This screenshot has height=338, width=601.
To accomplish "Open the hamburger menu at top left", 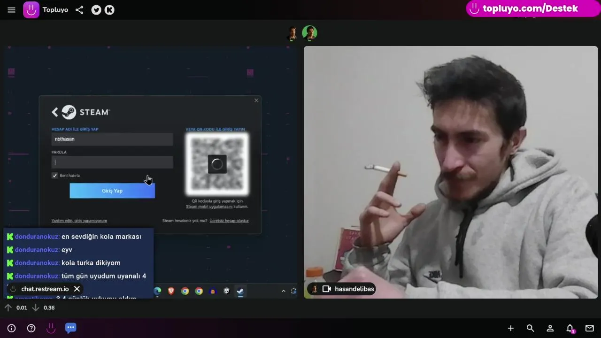I will tap(11, 10).
